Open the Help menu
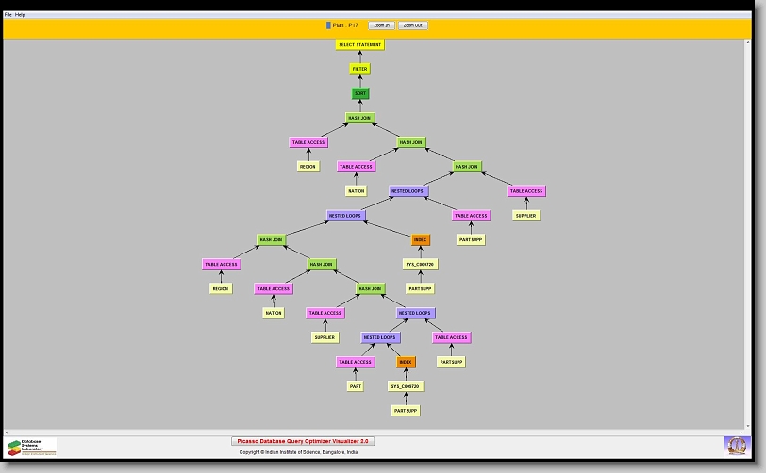The width and height of the screenshot is (766, 473). coord(20,15)
